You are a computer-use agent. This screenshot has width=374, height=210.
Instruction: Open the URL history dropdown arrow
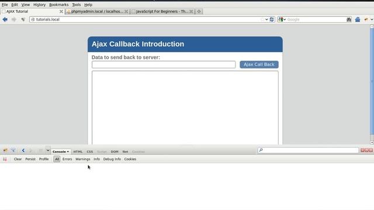pyautogui.click(x=266, y=19)
